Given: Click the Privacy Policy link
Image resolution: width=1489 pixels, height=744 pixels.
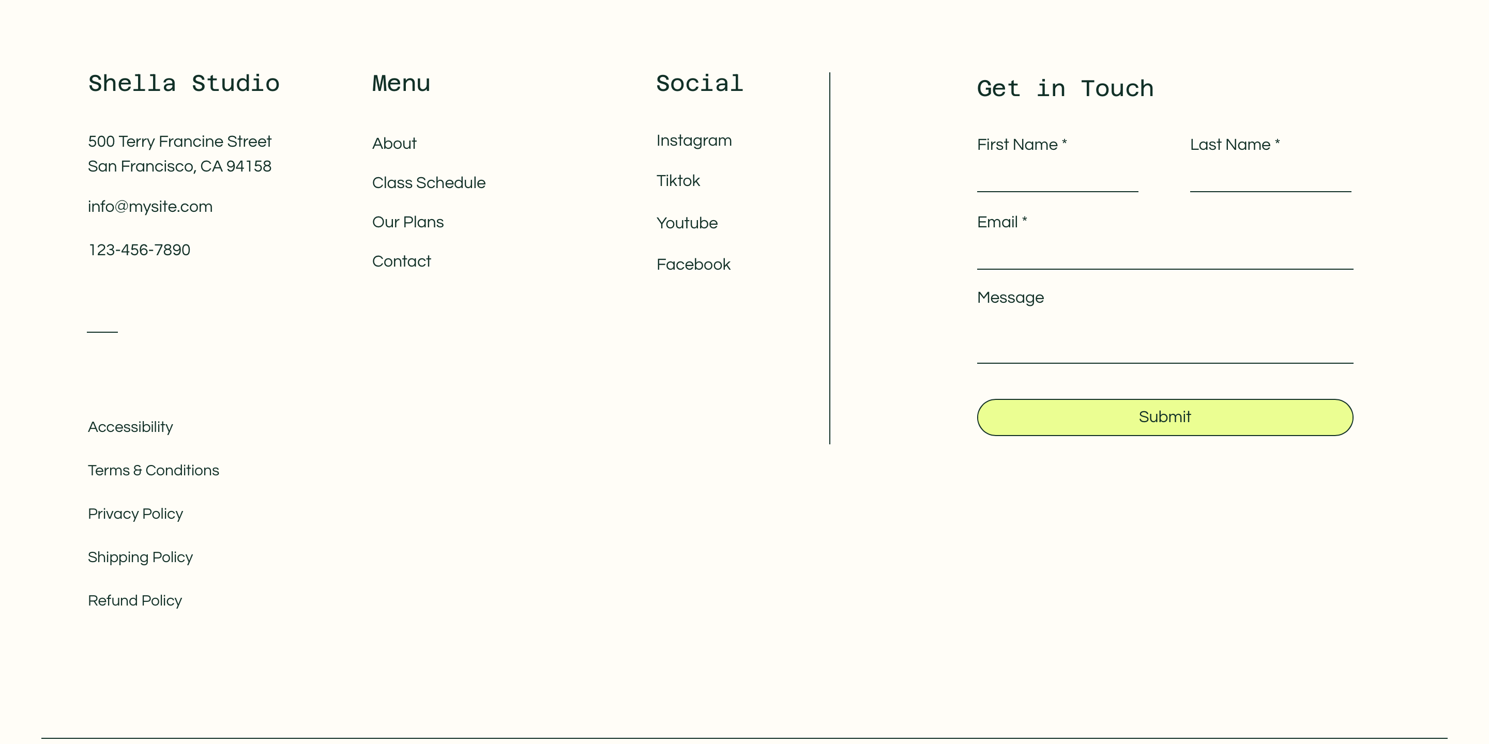Looking at the screenshot, I should (136, 514).
